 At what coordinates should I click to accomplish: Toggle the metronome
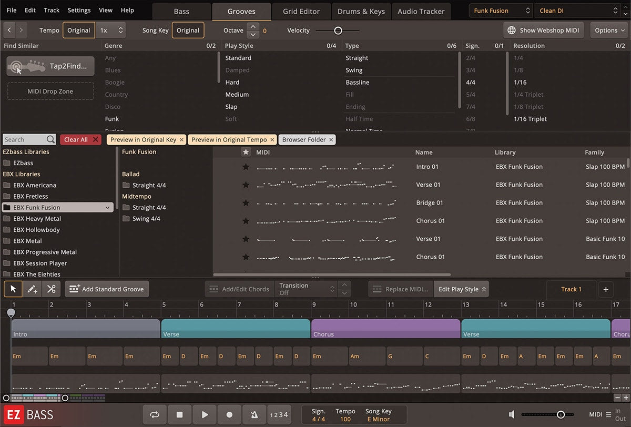[x=255, y=414]
